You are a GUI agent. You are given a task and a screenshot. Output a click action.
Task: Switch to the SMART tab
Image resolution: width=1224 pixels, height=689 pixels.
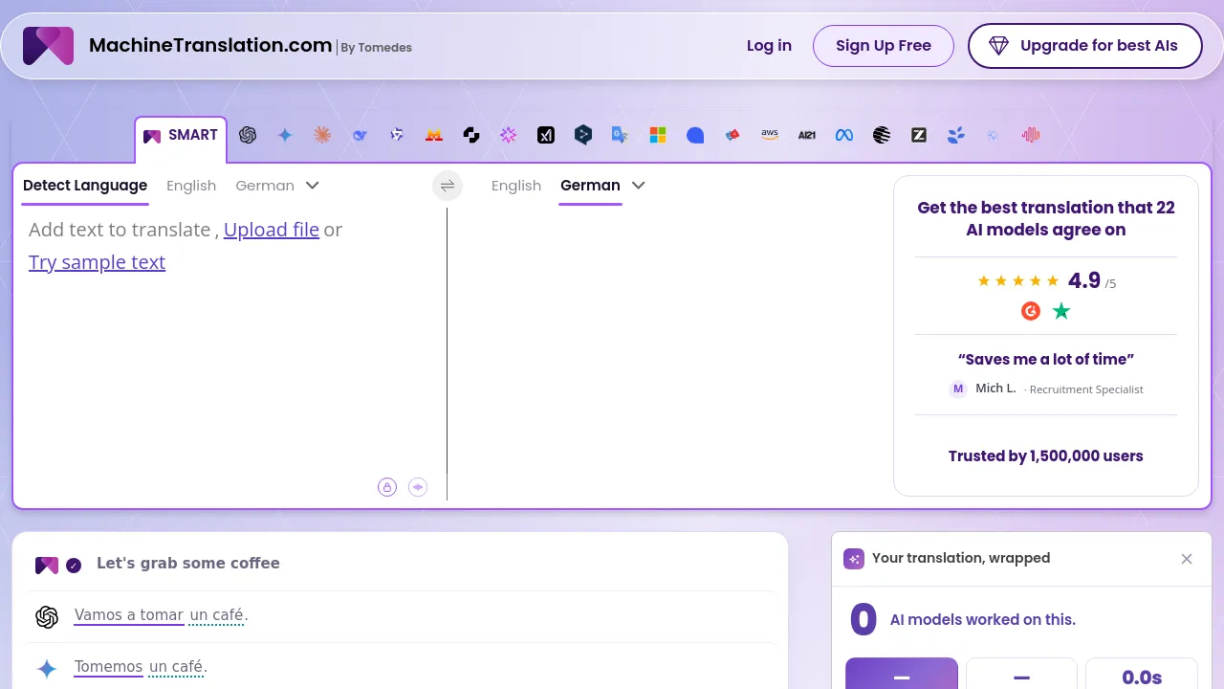(181, 136)
